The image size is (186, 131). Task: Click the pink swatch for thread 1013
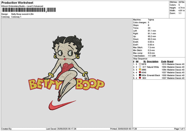tap(140, 64)
